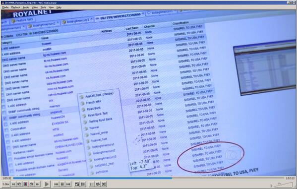Toggle the playlist view button
The height and width of the screenshot is (189, 297).
tap(92, 184)
